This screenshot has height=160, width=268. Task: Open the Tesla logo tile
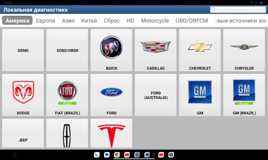pos(111,133)
